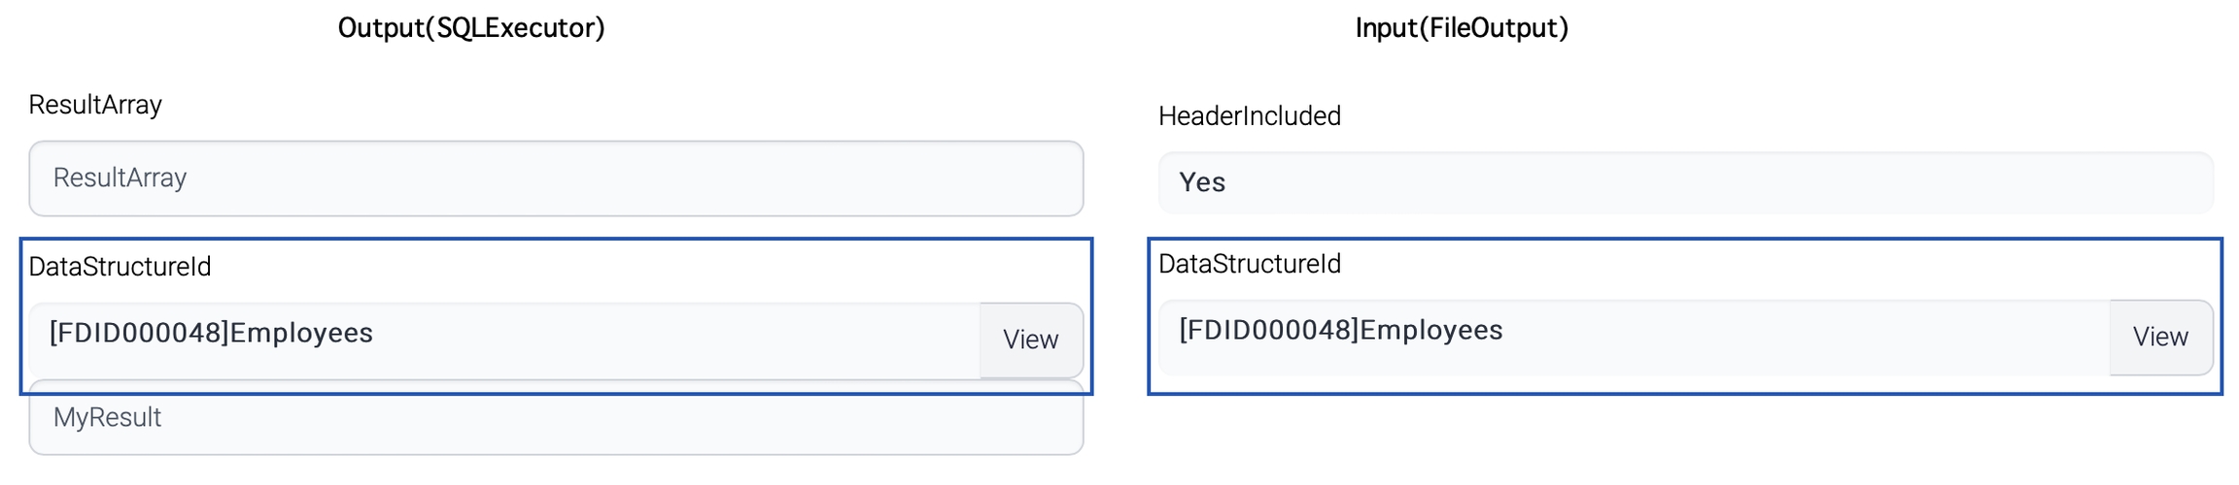The image size is (2239, 485).
Task: Click DataStructureId label in Output(SQLExecutor) section
Action: coord(120,267)
